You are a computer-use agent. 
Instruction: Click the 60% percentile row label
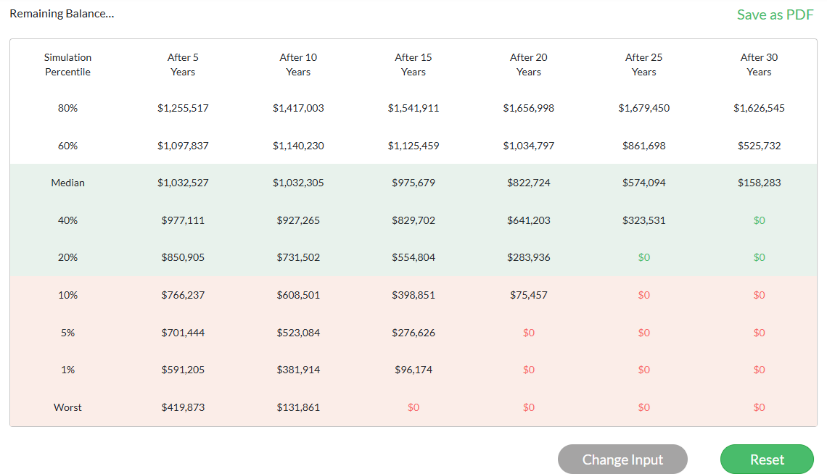[x=67, y=146]
